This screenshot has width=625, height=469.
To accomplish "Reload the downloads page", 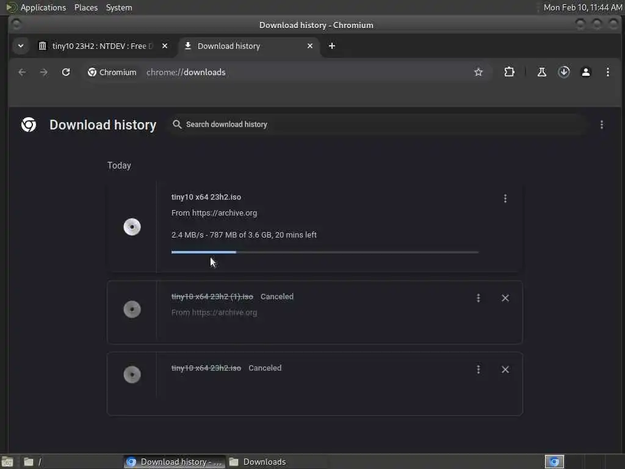I will pyautogui.click(x=66, y=72).
